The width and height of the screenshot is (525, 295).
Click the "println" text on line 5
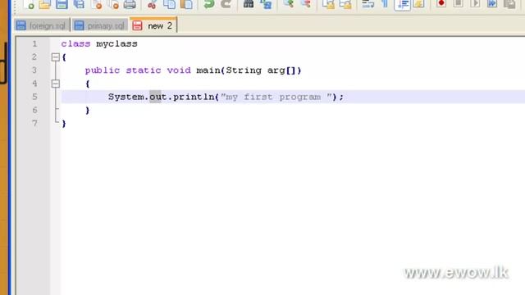[194, 97]
